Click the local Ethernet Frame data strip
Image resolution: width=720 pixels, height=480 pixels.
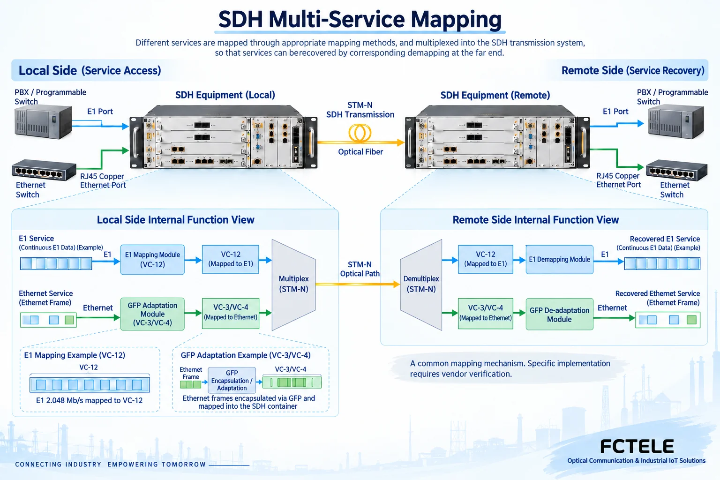(48, 320)
